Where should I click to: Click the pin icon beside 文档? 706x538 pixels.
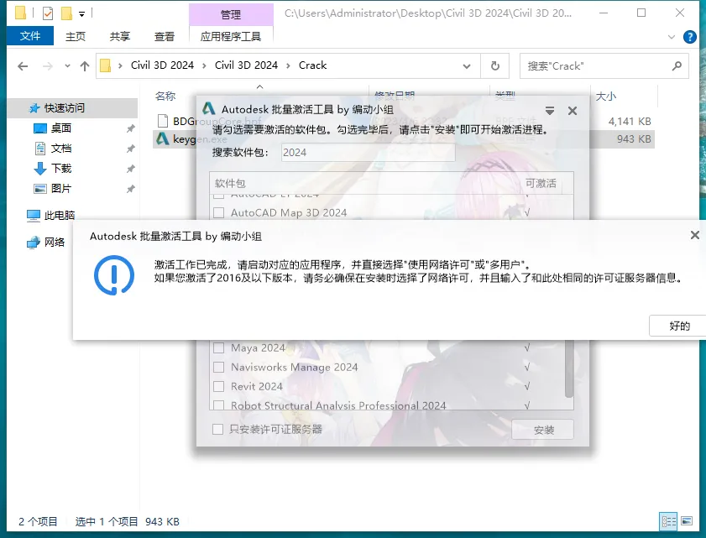tap(131, 149)
